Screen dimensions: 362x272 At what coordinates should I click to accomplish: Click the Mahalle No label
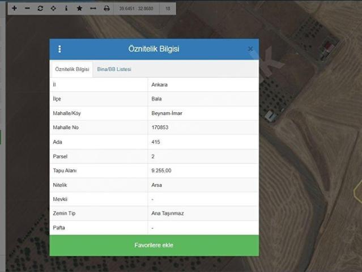pyautogui.click(x=66, y=127)
